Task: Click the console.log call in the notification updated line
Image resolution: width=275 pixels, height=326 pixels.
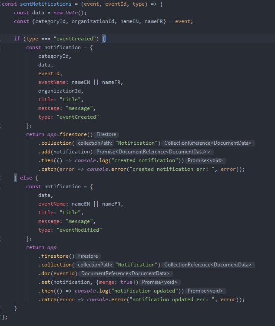Action: tap(91, 291)
